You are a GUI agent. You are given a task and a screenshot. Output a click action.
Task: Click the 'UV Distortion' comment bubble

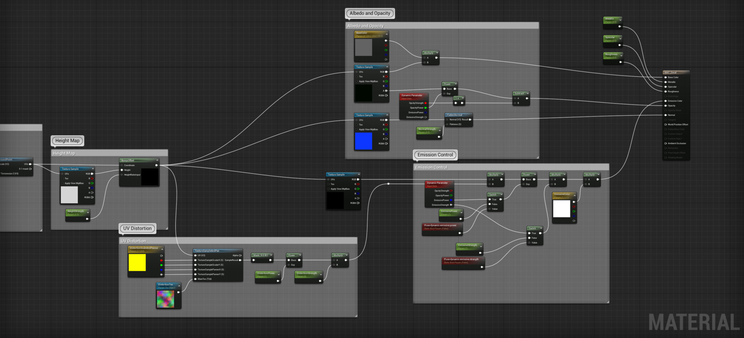pyautogui.click(x=137, y=228)
